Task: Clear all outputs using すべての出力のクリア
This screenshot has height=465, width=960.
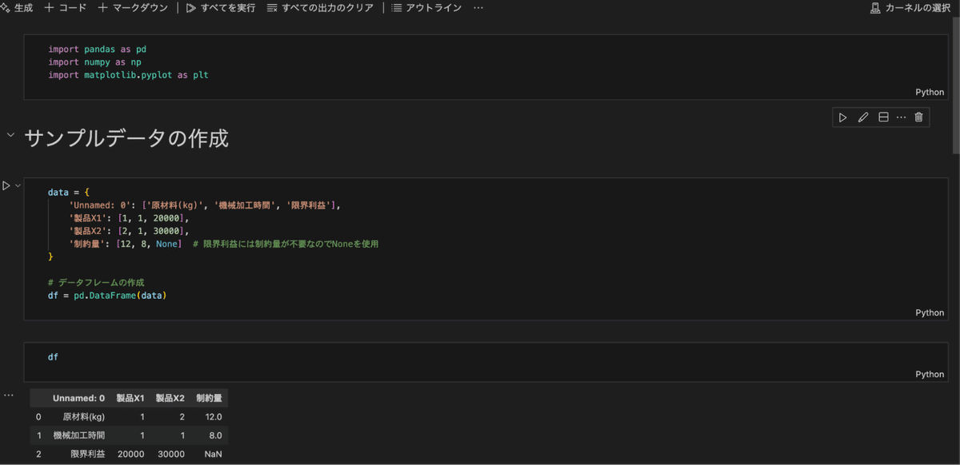Action: pyautogui.click(x=318, y=7)
